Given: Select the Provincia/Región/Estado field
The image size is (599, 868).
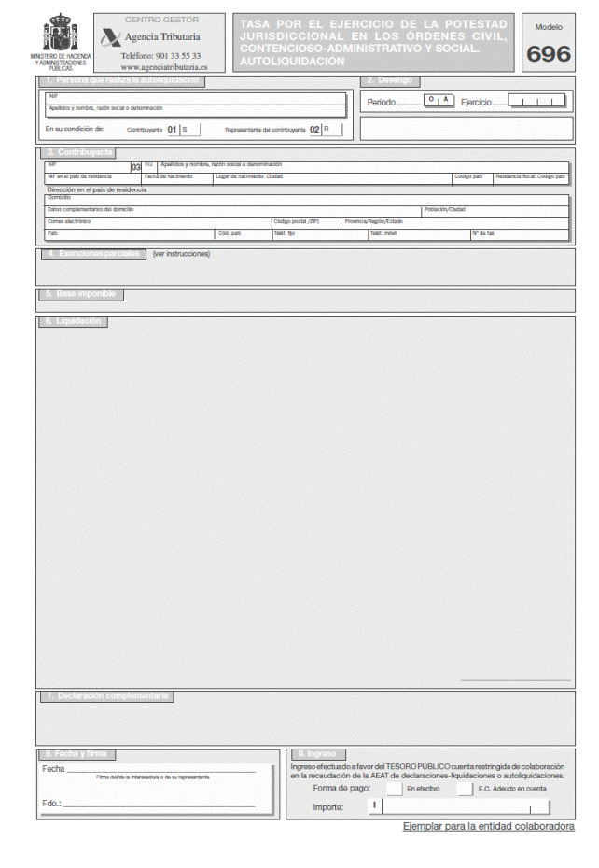Looking at the screenshot, I should [x=455, y=224].
